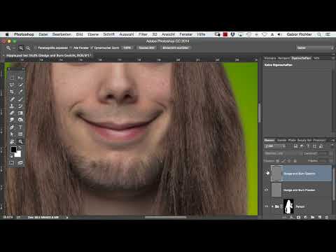Toggle Dynamischer Zoom checkbox
The width and height of the screenshot is (336, 252).
tap(92, 48)
